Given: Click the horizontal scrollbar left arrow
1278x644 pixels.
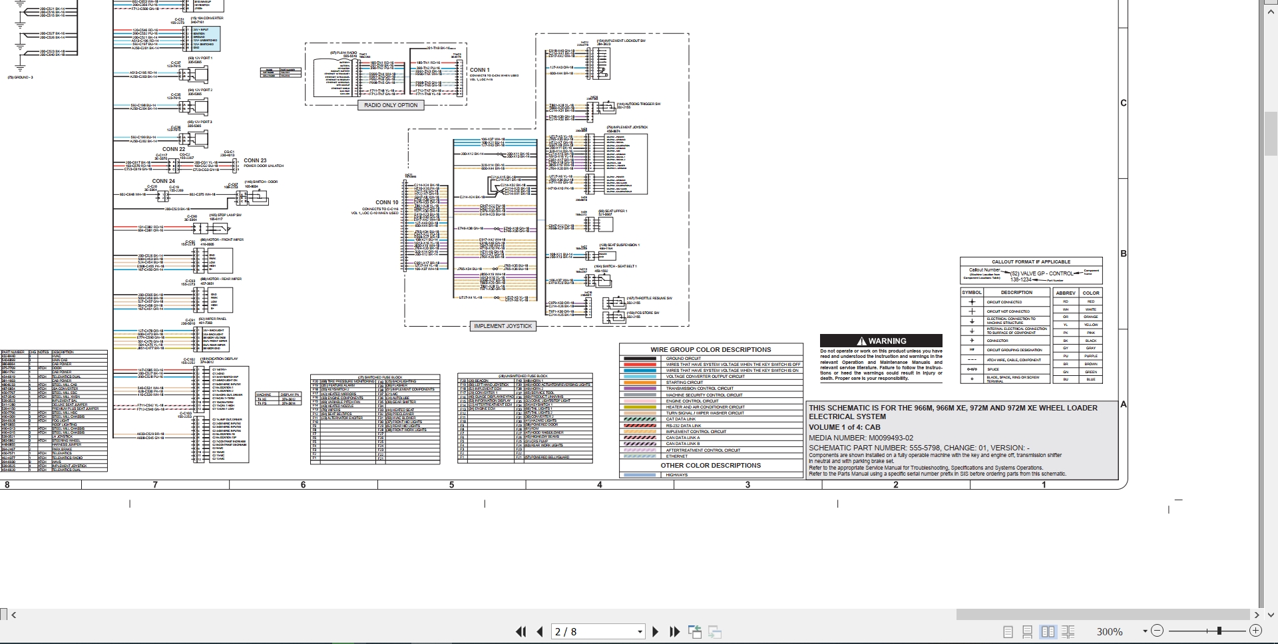Looking at the screenshot, I should pos(14,615).
